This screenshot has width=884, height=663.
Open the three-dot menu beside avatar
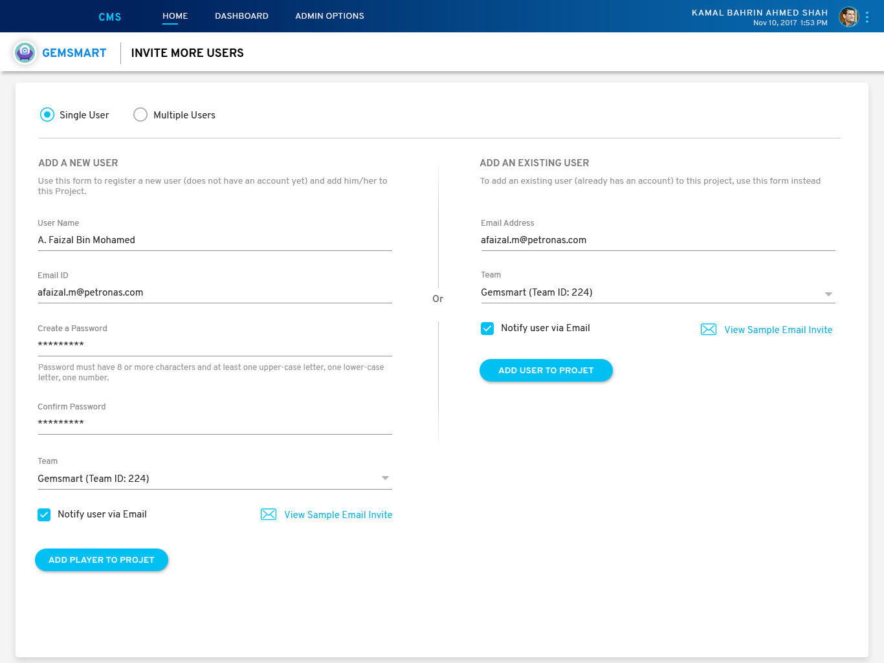(867, 17)
